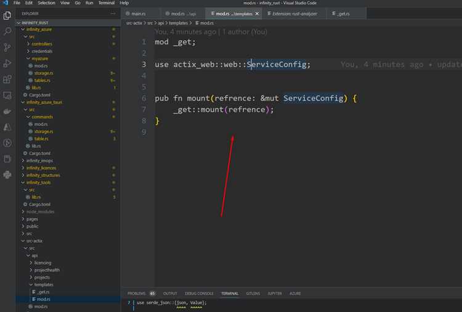The image size is (462, 312).
Task: Open the Source Control view icon
Action: pos(7,47)
